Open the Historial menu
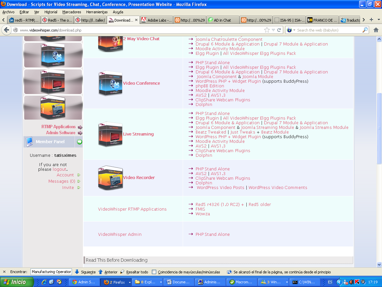Viewport: 382px width, 287px height. [51, 12]
